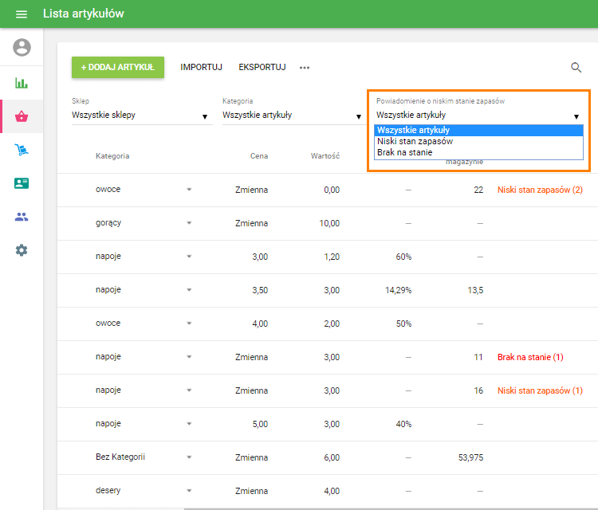The width and height of the screenshot is (598, 510).
Task: Click the Dodaj artykuł button
Action: pos(118,68)
